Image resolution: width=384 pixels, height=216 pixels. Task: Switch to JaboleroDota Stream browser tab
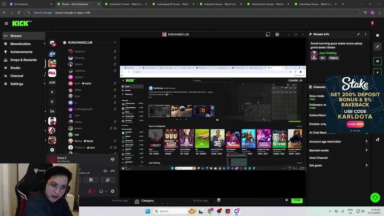[268, 4]
